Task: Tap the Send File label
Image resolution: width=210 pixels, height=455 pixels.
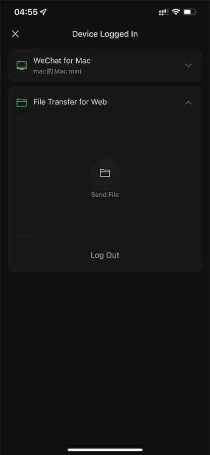Action: [105, 195]
